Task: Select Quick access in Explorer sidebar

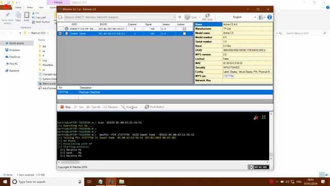Action: click(x=16, y=43)
